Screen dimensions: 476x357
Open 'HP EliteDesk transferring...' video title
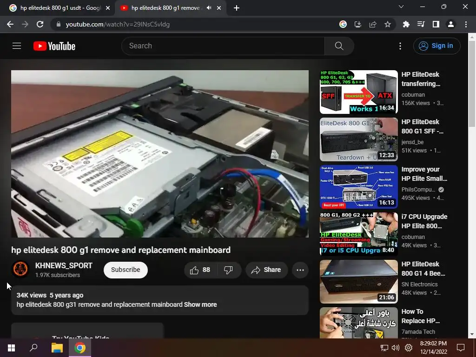(421, 79)
